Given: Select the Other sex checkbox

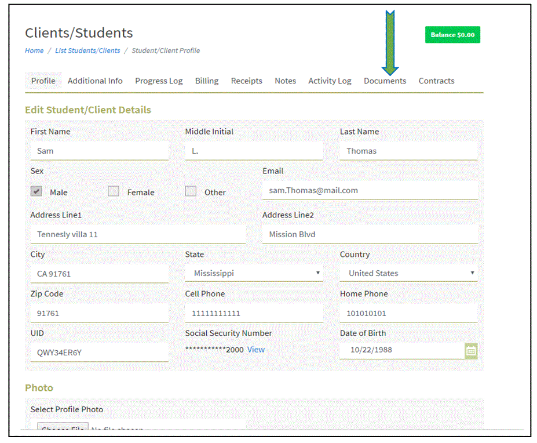Looking at the screenshot, I should coord(191,191).
